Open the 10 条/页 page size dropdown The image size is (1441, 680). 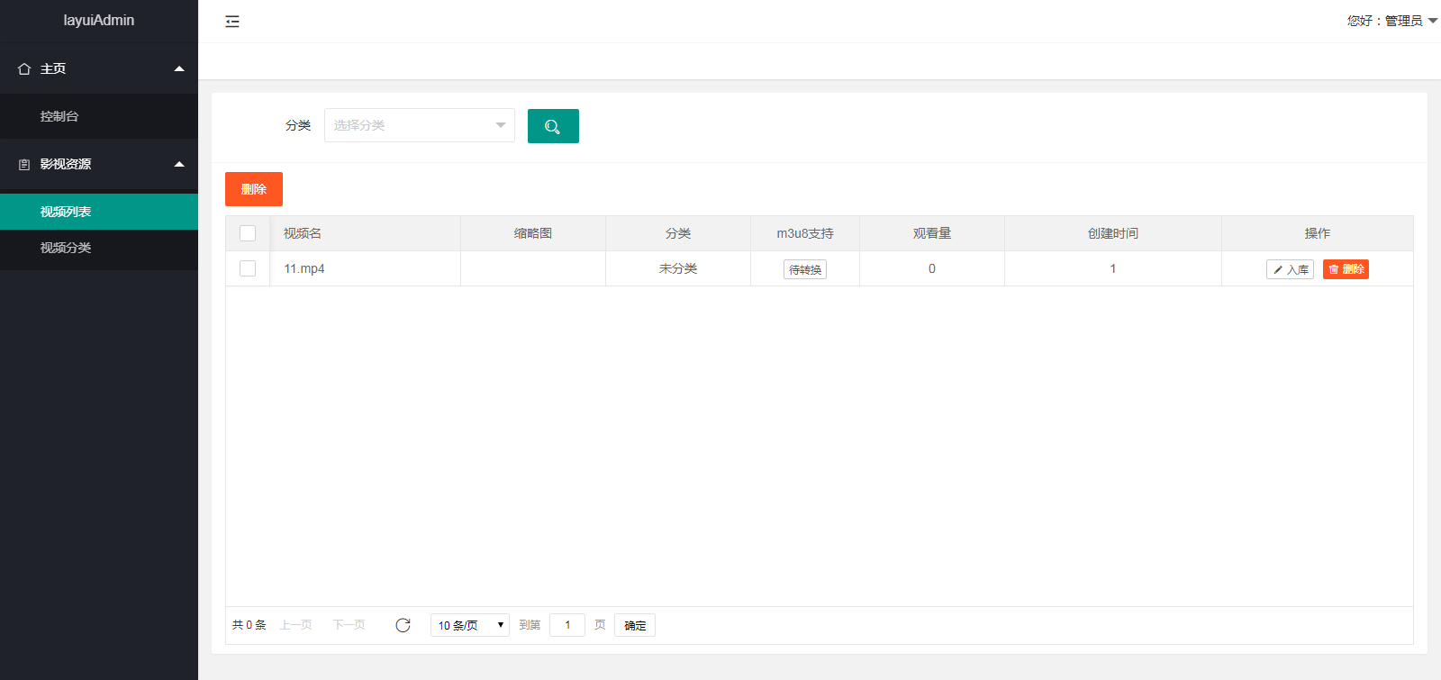pos(470,625)
